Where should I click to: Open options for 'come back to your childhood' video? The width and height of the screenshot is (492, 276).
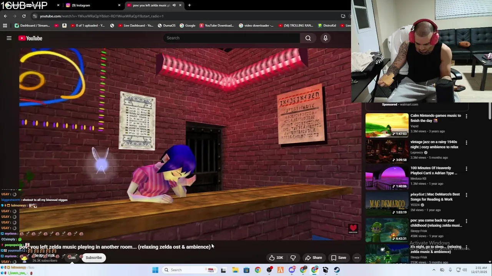click(466, 221)
